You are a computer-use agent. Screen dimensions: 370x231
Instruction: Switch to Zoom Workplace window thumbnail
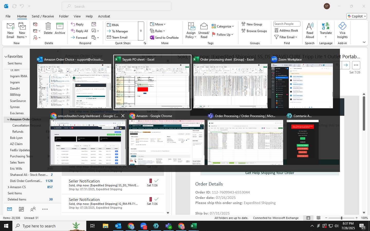[302, 82]
